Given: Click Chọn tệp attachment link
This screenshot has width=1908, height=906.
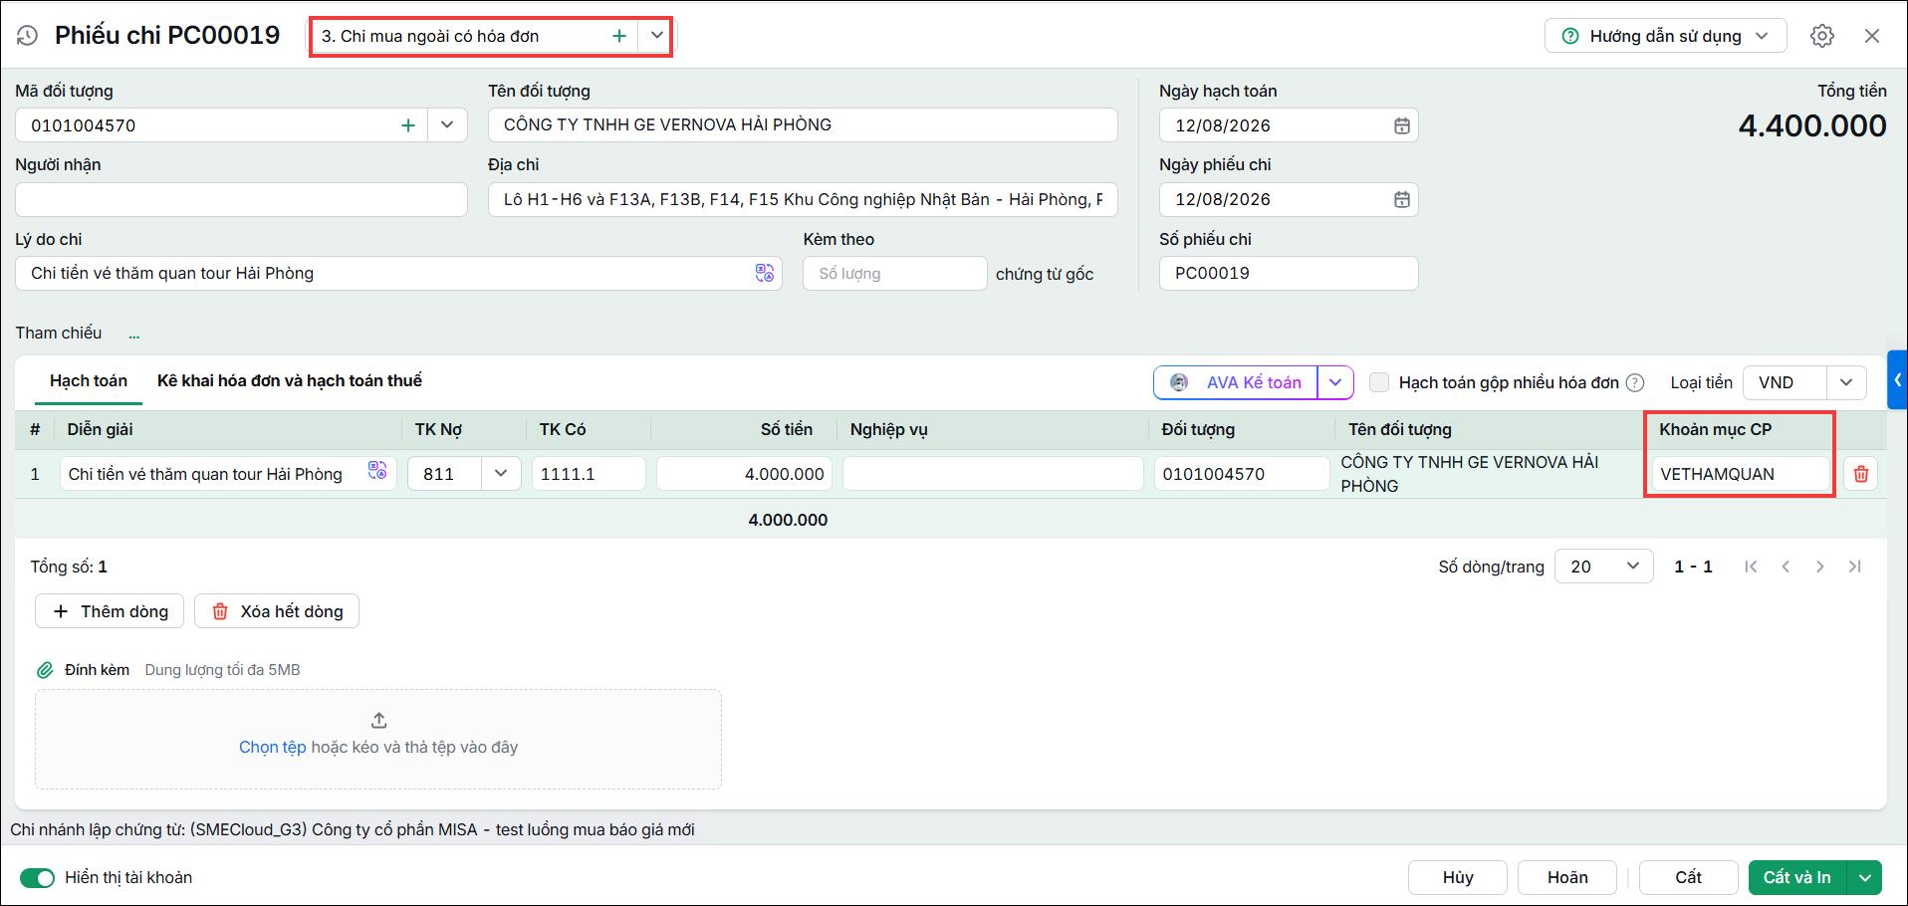Looking at the screenshot, I should point(272,747).
